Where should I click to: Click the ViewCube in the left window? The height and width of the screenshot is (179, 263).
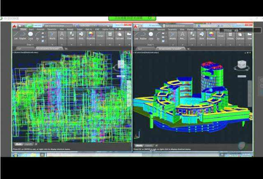click(x=121, y=64)
